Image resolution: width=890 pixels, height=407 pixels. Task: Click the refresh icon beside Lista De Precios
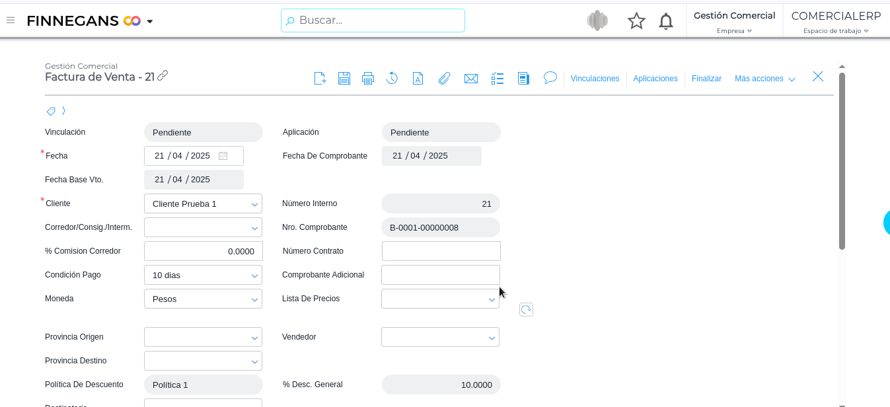pyautogui.click(x=526, y=309)
